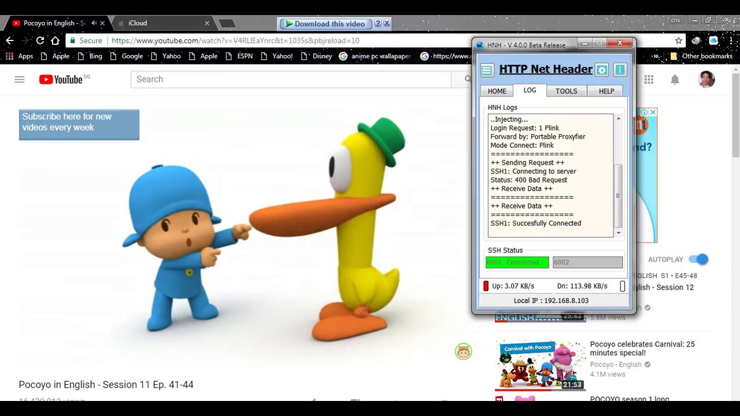Expand hidden bookmarks chevron

(656, 56)
